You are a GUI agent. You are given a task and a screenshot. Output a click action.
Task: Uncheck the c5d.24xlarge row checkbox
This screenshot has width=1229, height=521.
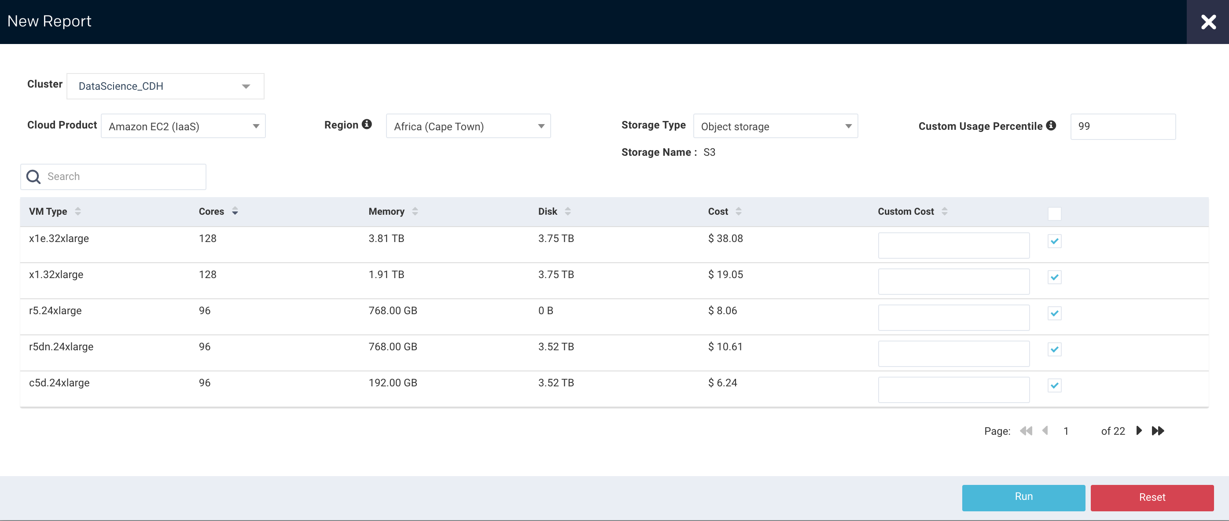coord(1054,385)
